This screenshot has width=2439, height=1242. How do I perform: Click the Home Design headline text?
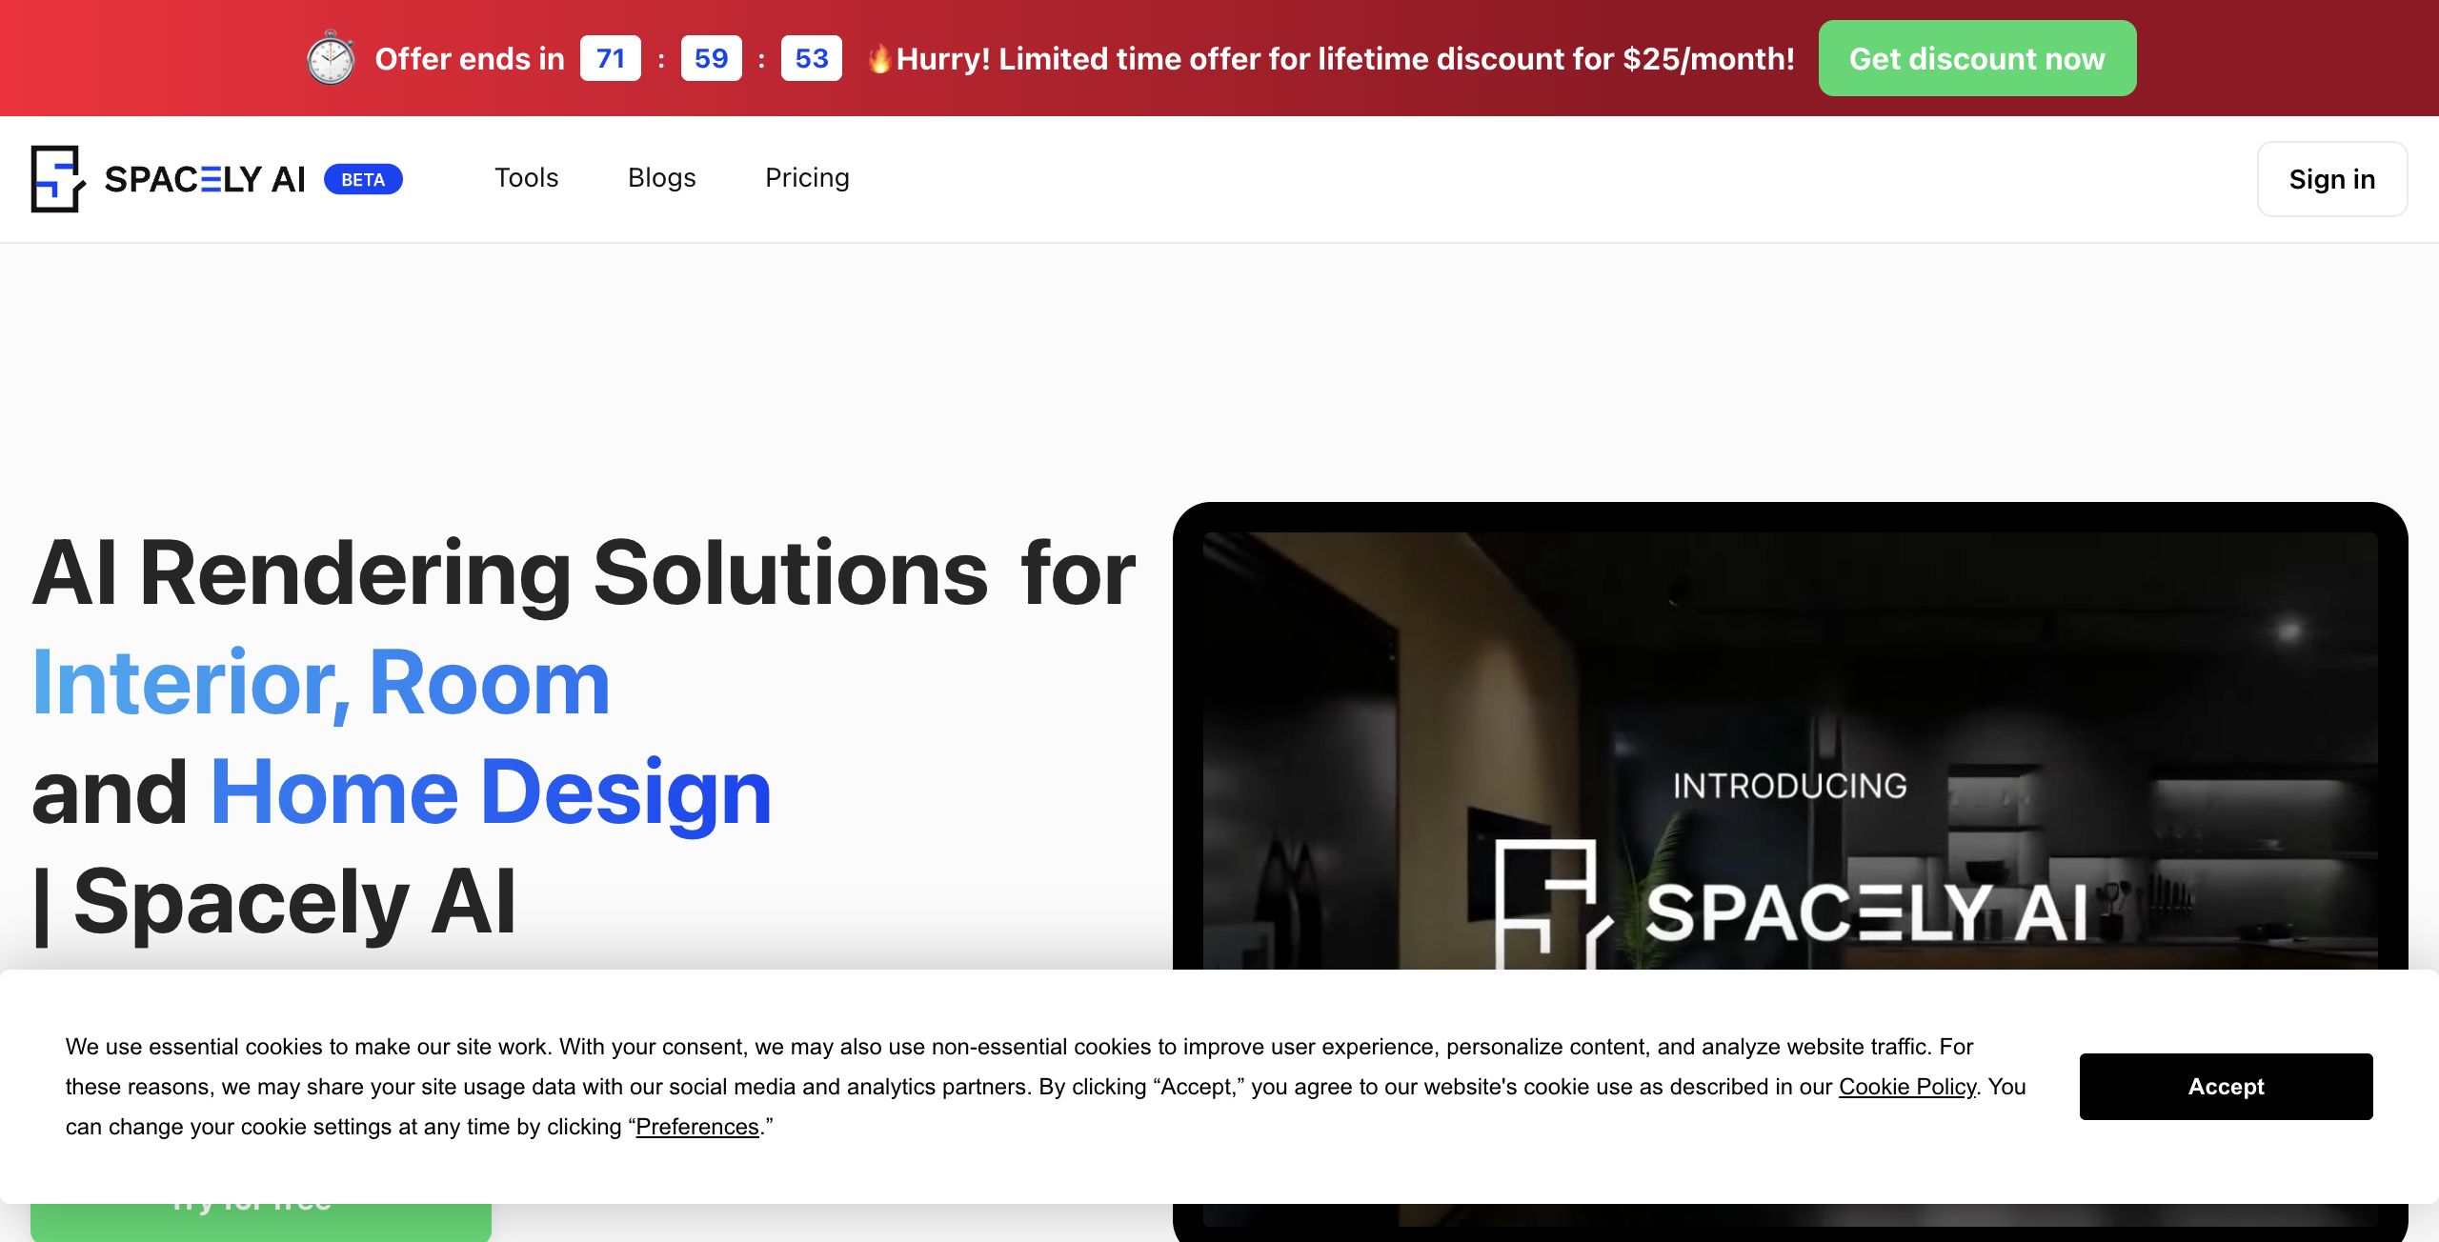491,792
